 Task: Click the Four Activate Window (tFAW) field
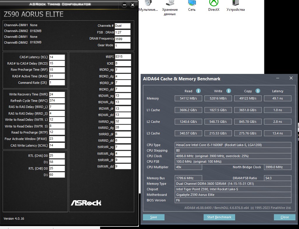click(x=57, y=139)
